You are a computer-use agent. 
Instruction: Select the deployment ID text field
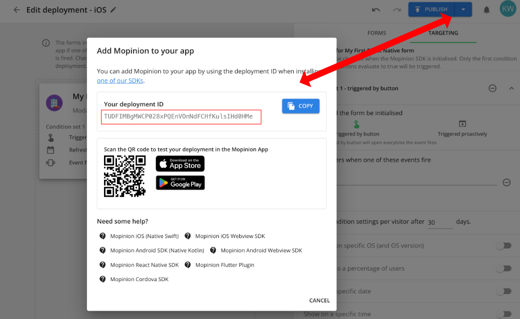tap(181, 117)
